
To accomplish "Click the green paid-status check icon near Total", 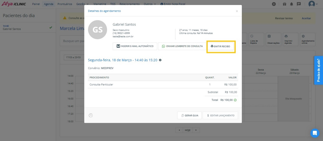I will click(235, 100).
